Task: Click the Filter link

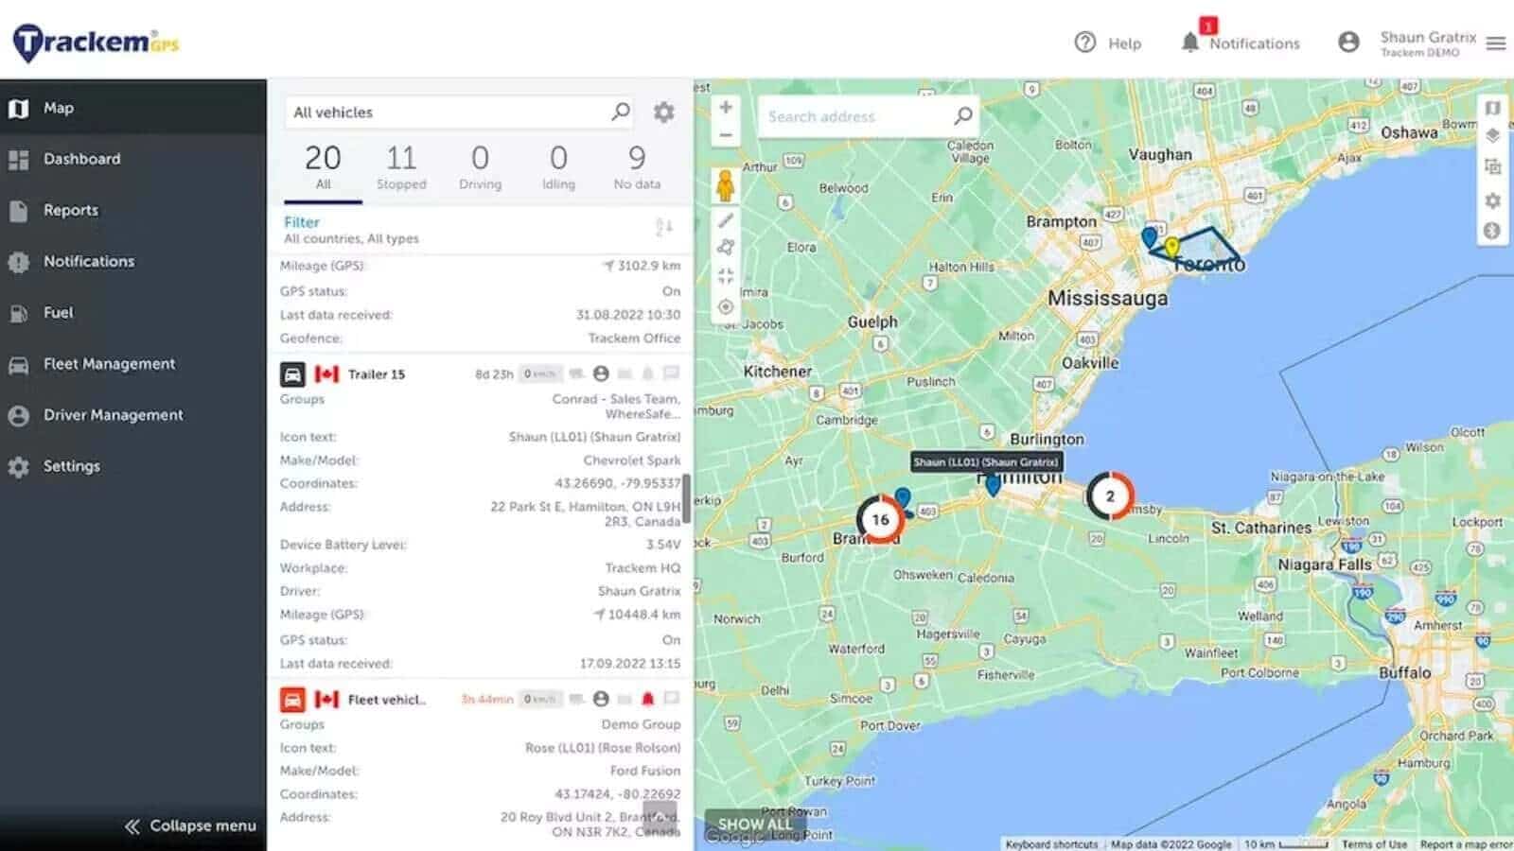Action: [x=302, y=222]
